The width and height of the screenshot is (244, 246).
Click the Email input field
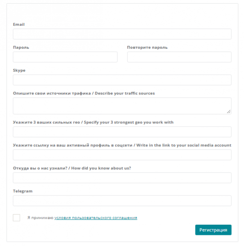coord(122,34)
